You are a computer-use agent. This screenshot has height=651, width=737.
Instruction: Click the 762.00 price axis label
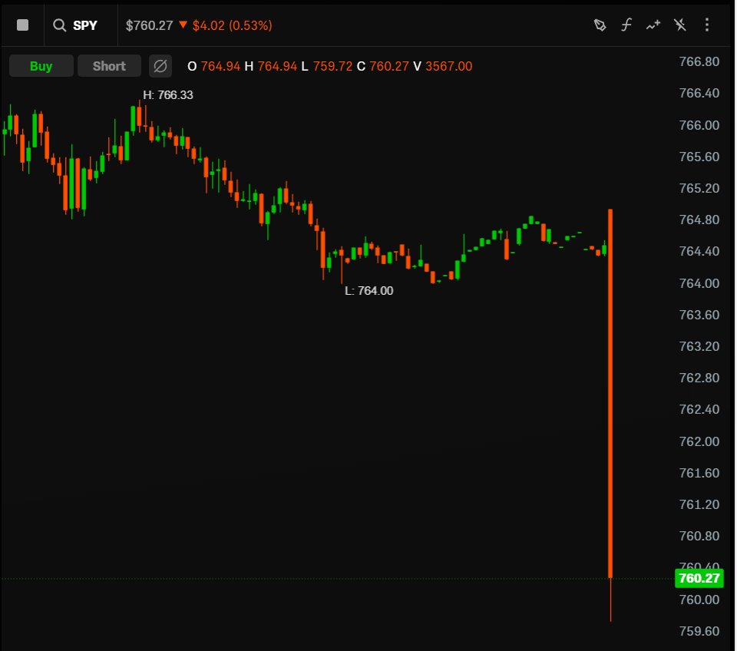click(699, 441)
